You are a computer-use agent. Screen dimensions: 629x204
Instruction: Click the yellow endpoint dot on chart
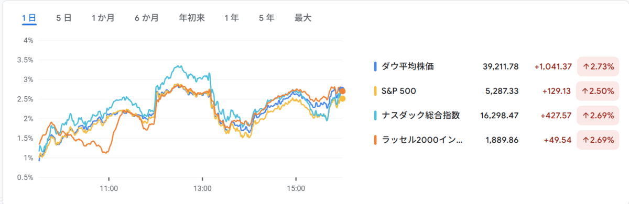342,98
